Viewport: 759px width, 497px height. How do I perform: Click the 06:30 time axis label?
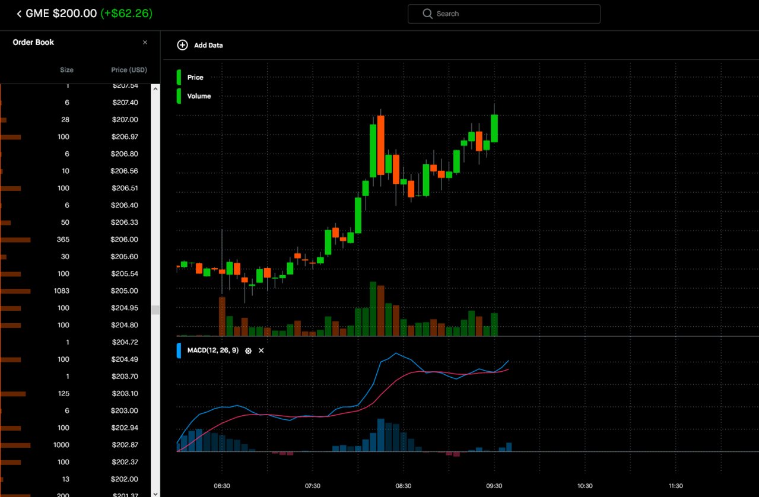coord(222,486)
